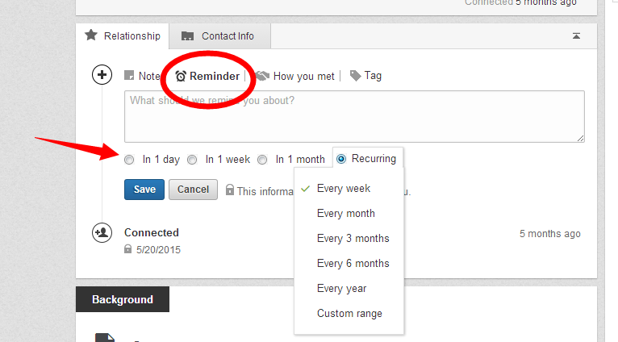Focus the reminder text input field

354,116
